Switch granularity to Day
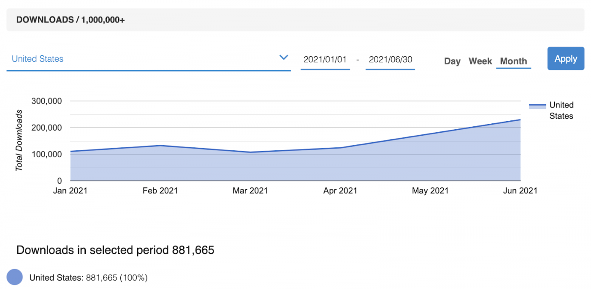This screenshot has height=289, width=591. click(x=452, y=61)
